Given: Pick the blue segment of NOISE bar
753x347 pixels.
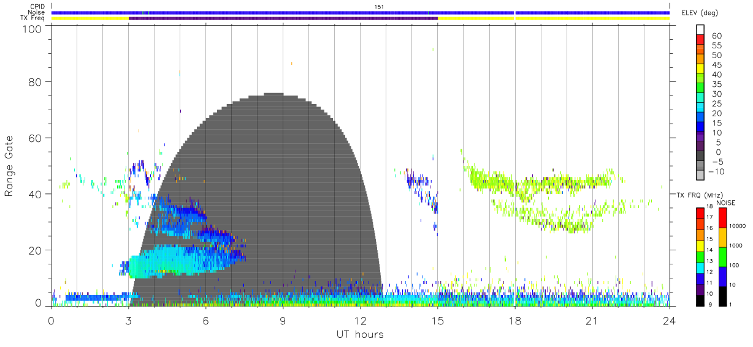Looking at the screenshot, I should click(x=722, y=276).
